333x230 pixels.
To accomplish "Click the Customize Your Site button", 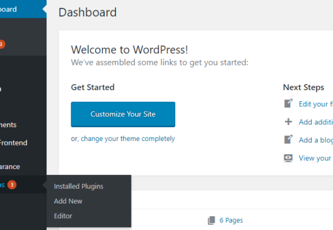I will (x=123, y=114).
